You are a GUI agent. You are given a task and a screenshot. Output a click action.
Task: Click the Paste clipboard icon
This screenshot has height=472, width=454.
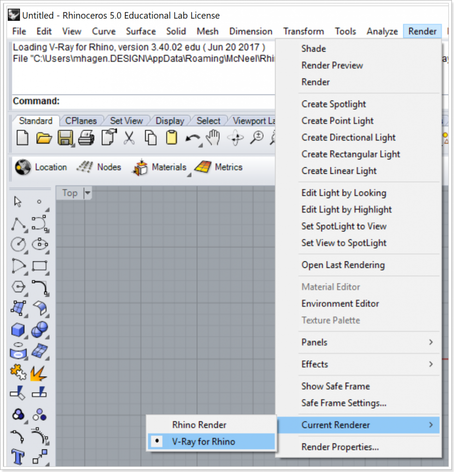coord(171,137)
